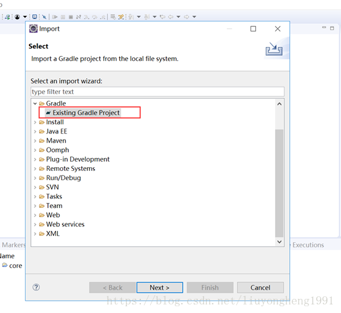The height and width of the screenshot is (313, 341).
Task: Maximize the background editor pane
Action: [332, 28]
